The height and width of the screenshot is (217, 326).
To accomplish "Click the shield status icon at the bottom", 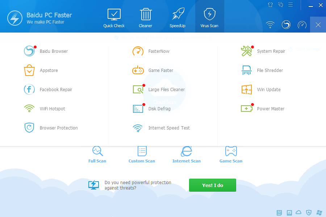I will 309,212.
